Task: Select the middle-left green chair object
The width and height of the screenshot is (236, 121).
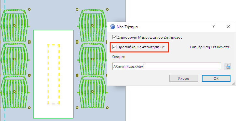Action: pos(14,59)
